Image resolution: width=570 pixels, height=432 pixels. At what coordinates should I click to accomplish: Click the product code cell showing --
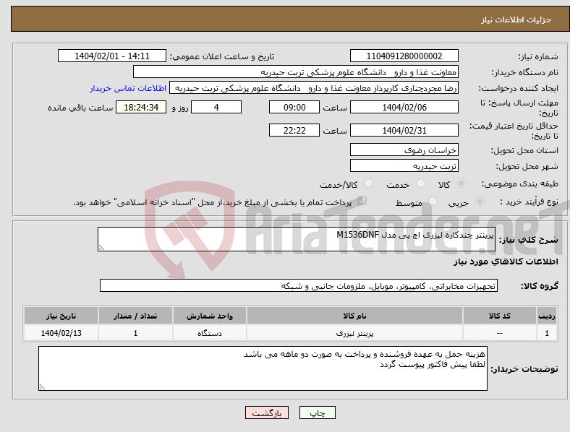pyautogui.click(x=500, y=333)
